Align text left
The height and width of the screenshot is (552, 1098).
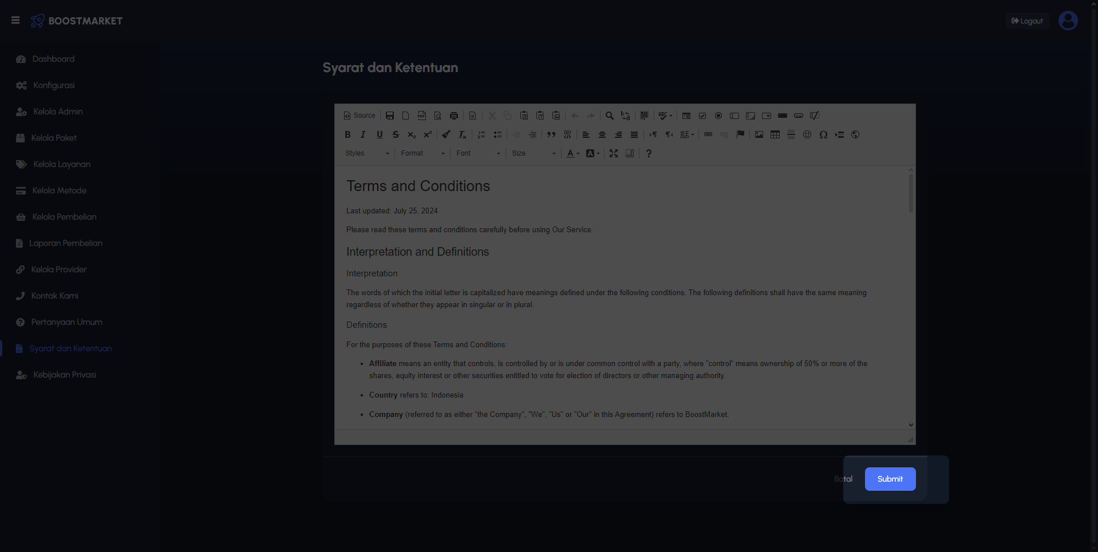pos(586,134)
